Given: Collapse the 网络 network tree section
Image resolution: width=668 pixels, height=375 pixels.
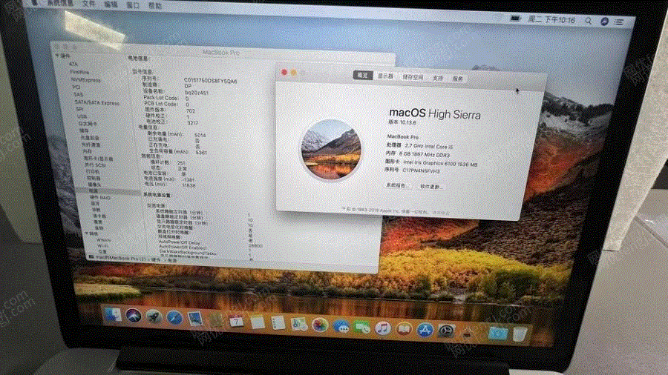Looking at the screenshot, I should (87, 233).
